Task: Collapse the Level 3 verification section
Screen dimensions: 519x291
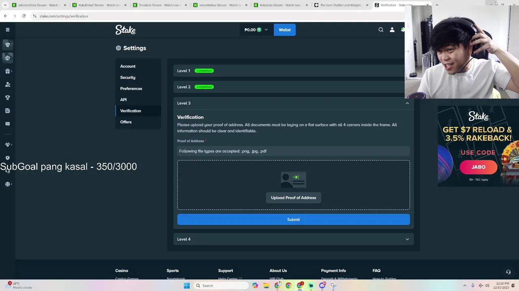Action: click(x=407, y=103)
